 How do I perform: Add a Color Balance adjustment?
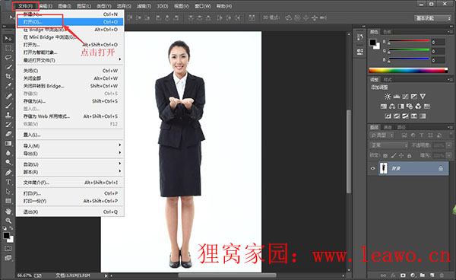[x=392, y=107]
